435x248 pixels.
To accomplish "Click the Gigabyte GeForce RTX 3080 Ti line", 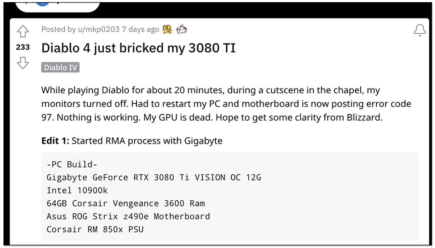I will click(x=154, y=178).
